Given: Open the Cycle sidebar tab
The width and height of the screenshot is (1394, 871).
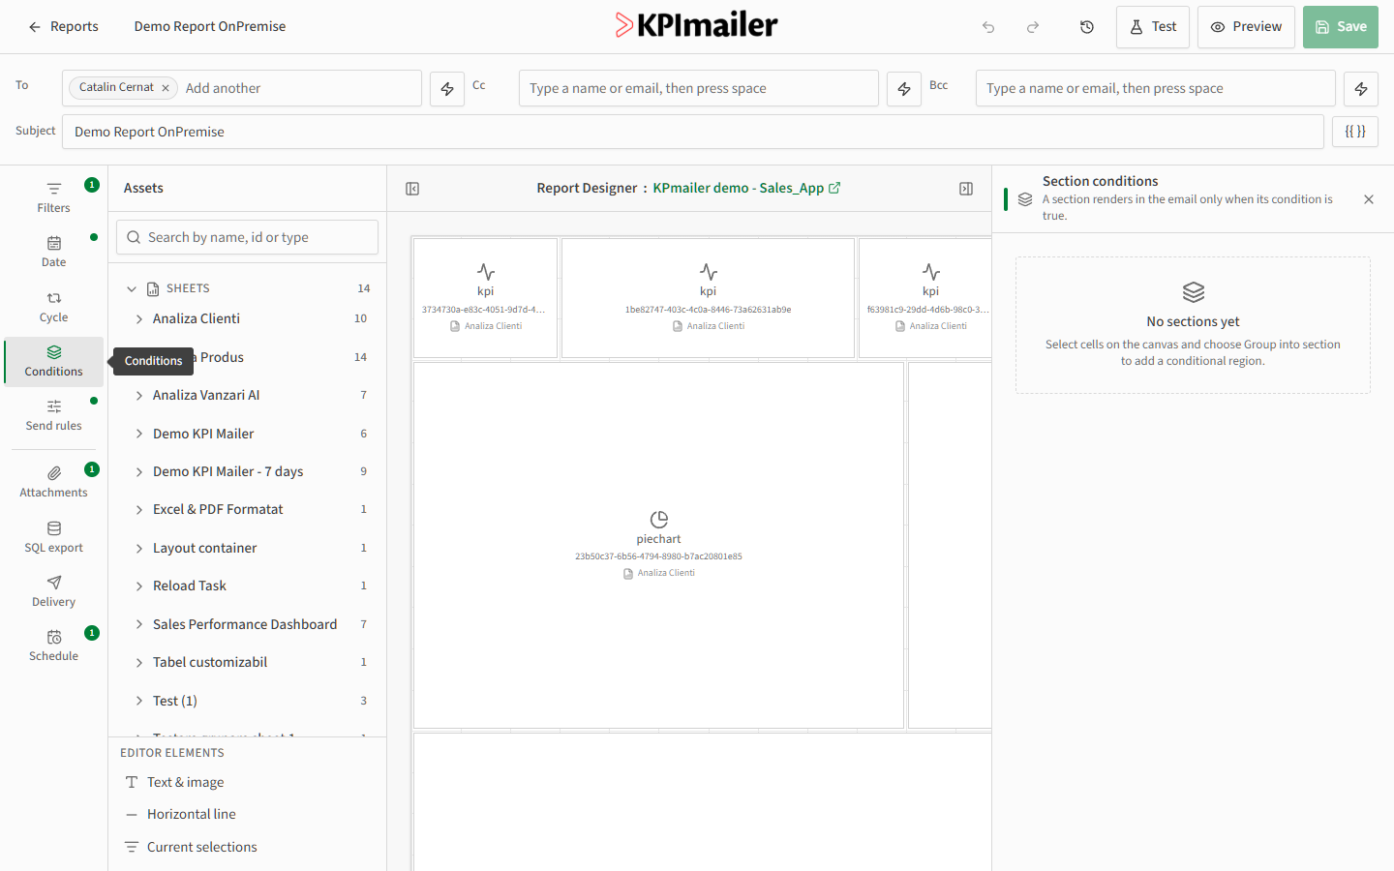Looking at the screenshot, I should click(54, 307).
